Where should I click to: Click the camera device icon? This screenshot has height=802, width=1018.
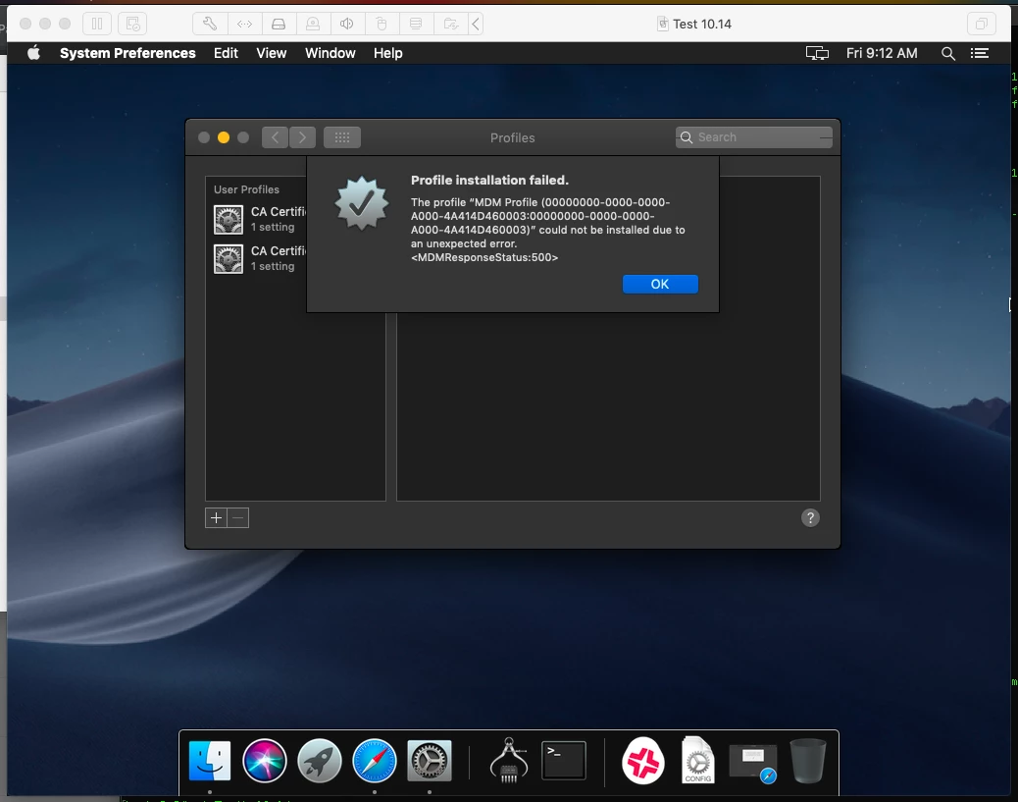[313, 24]
